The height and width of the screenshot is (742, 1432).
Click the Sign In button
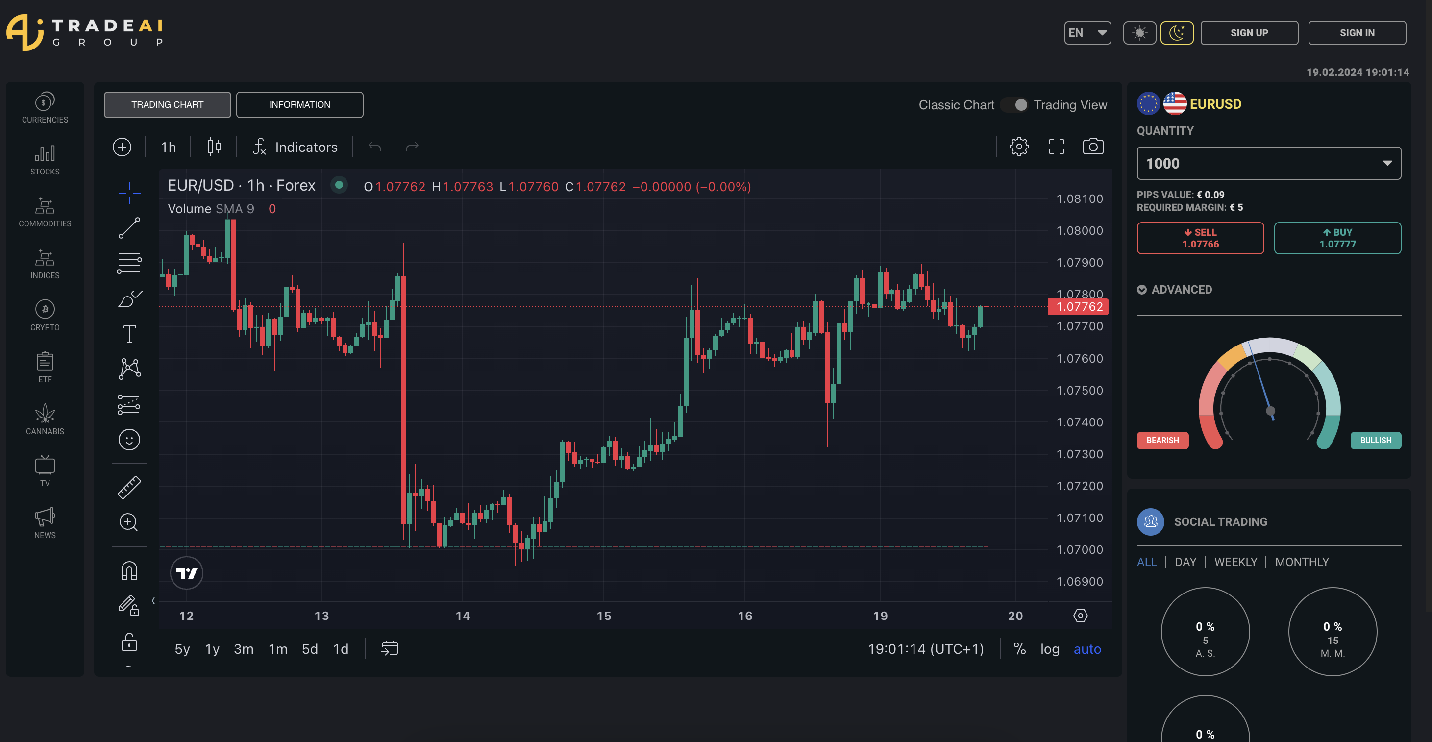click(x=1357, y=33)
